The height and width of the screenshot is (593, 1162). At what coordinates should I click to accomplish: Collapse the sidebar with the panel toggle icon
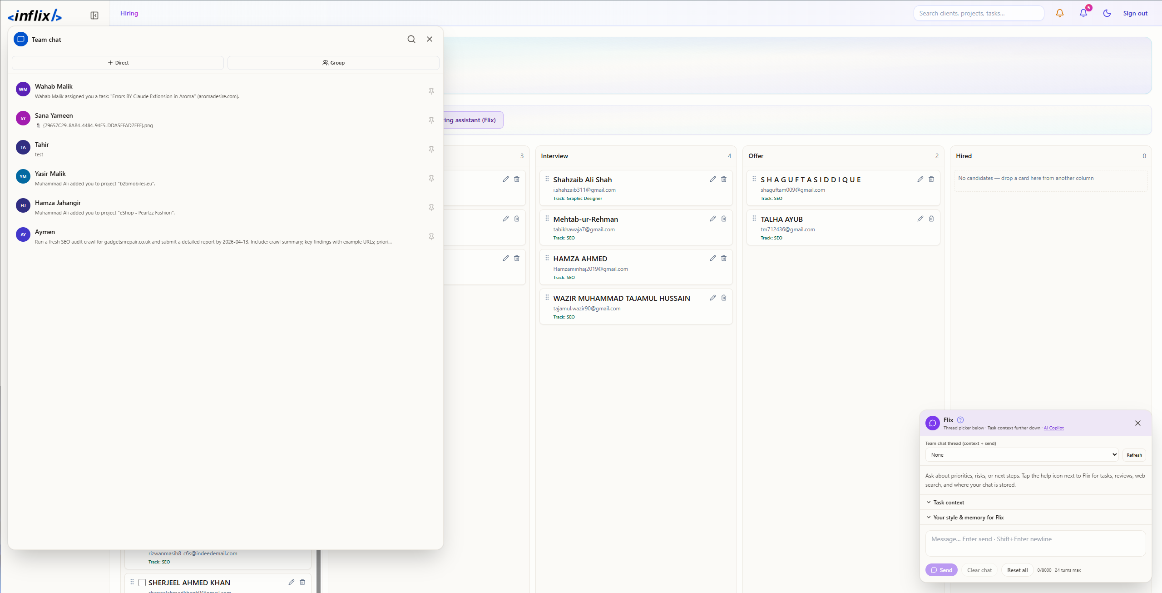pos(94,15)
